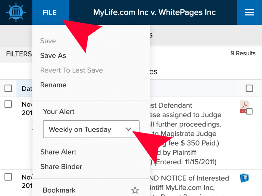262x196 pixels.
Task: Select Rename in the File menu
Action: tap(53, 85)
